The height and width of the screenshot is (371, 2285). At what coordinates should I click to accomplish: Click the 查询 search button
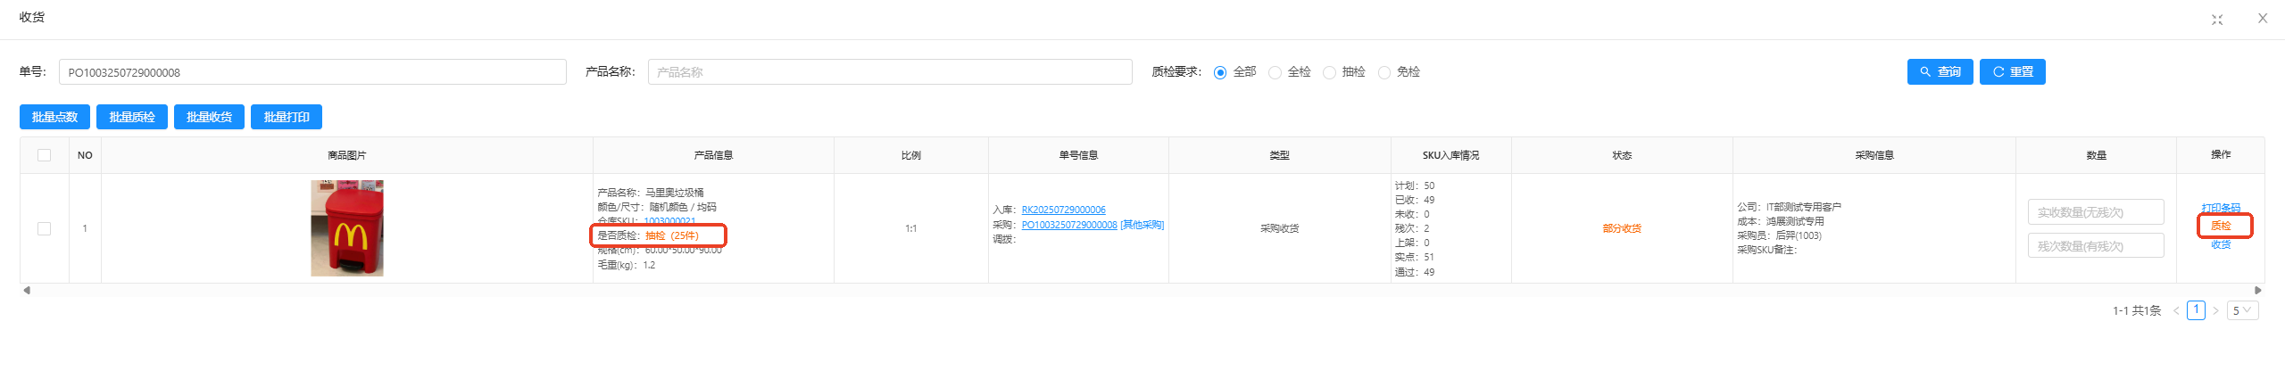tap(1940, 72)
